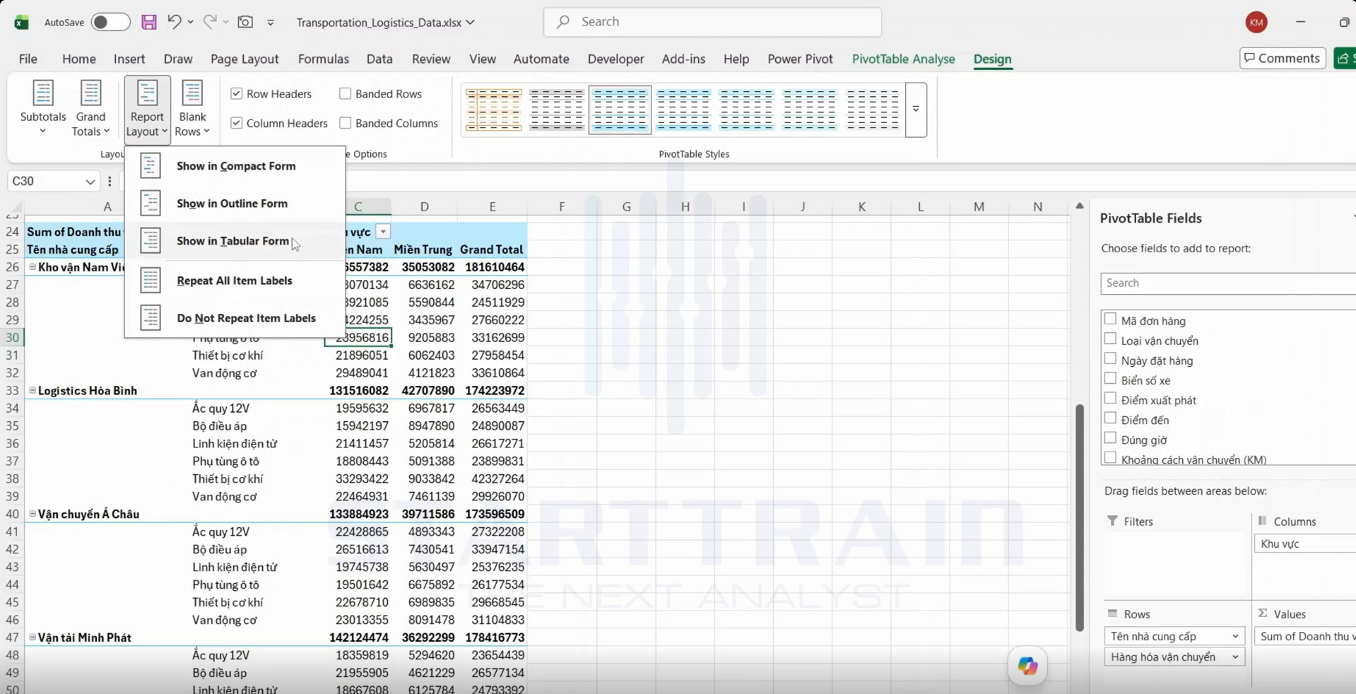The image size is (1356, 694).
Task: Choose Show in Outline Form
Action: 235,204
